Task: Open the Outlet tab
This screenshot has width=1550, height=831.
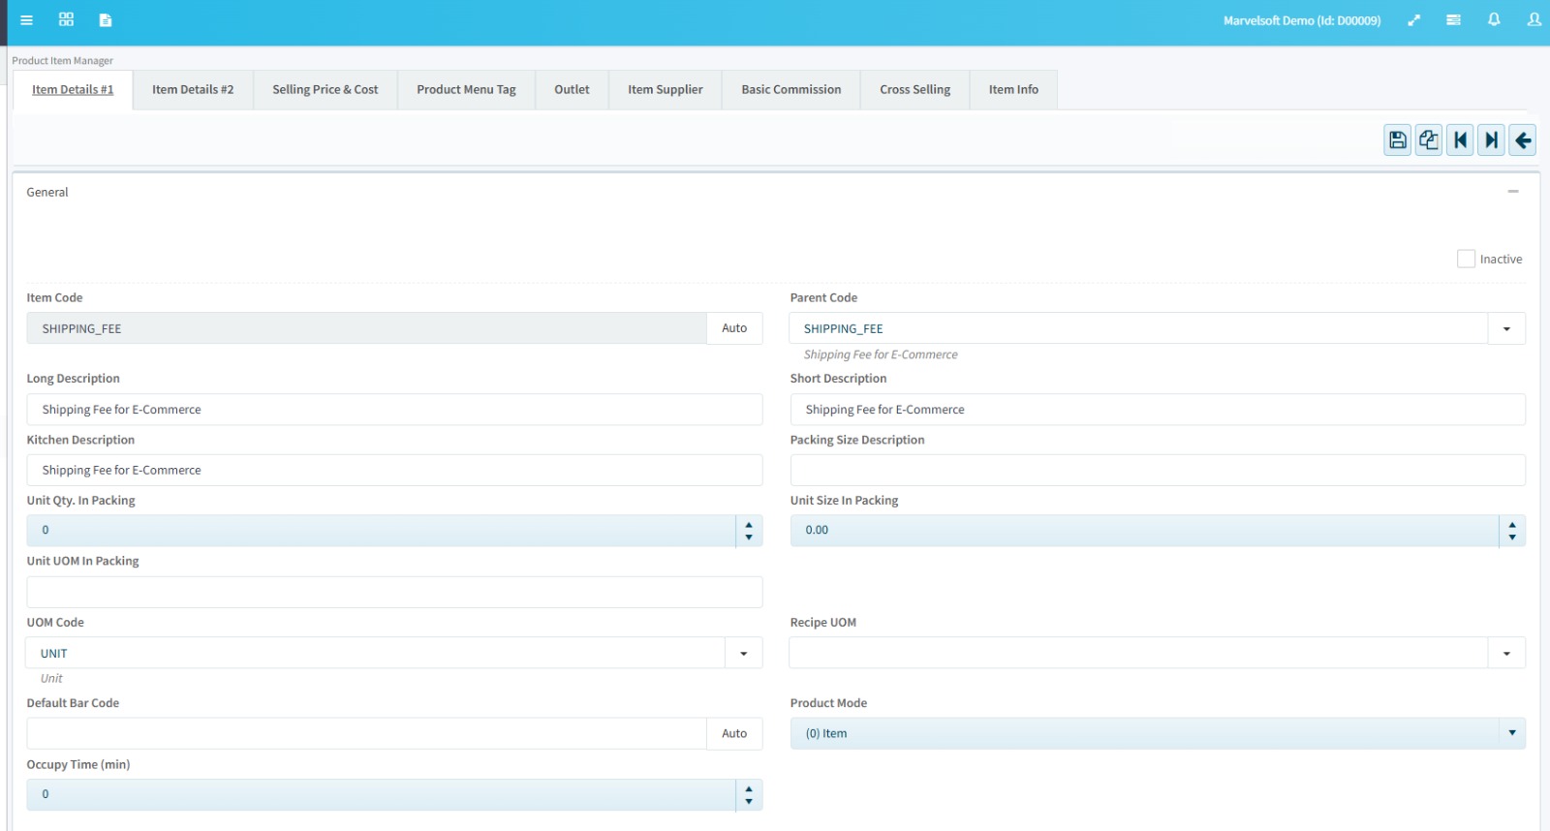Action: click(x=572, y=89)
